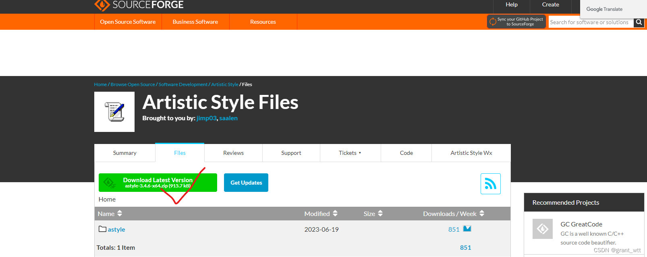The image size is (647, 257).
Task: Select the Files tab
Action: [180, 153]
